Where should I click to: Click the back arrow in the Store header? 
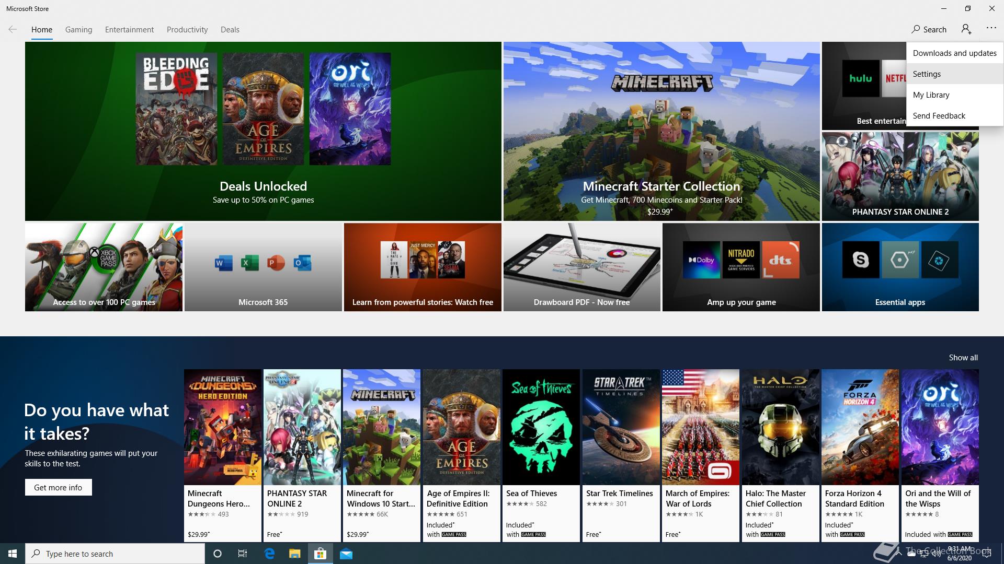13,29
